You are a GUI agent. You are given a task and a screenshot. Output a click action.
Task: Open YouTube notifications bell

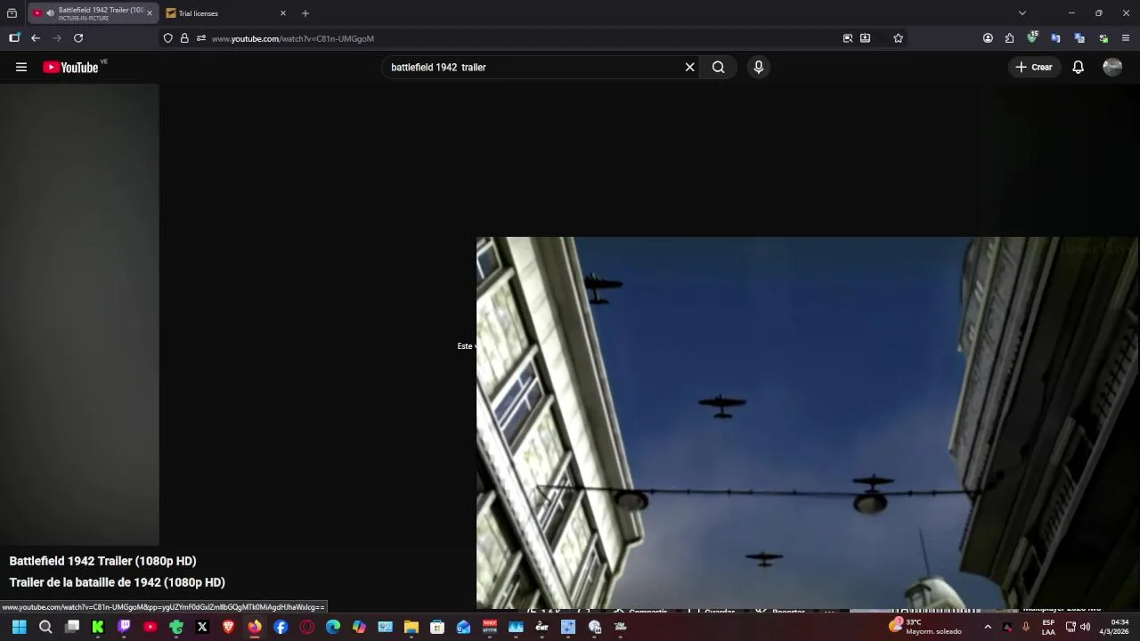tap(1078, 67)
